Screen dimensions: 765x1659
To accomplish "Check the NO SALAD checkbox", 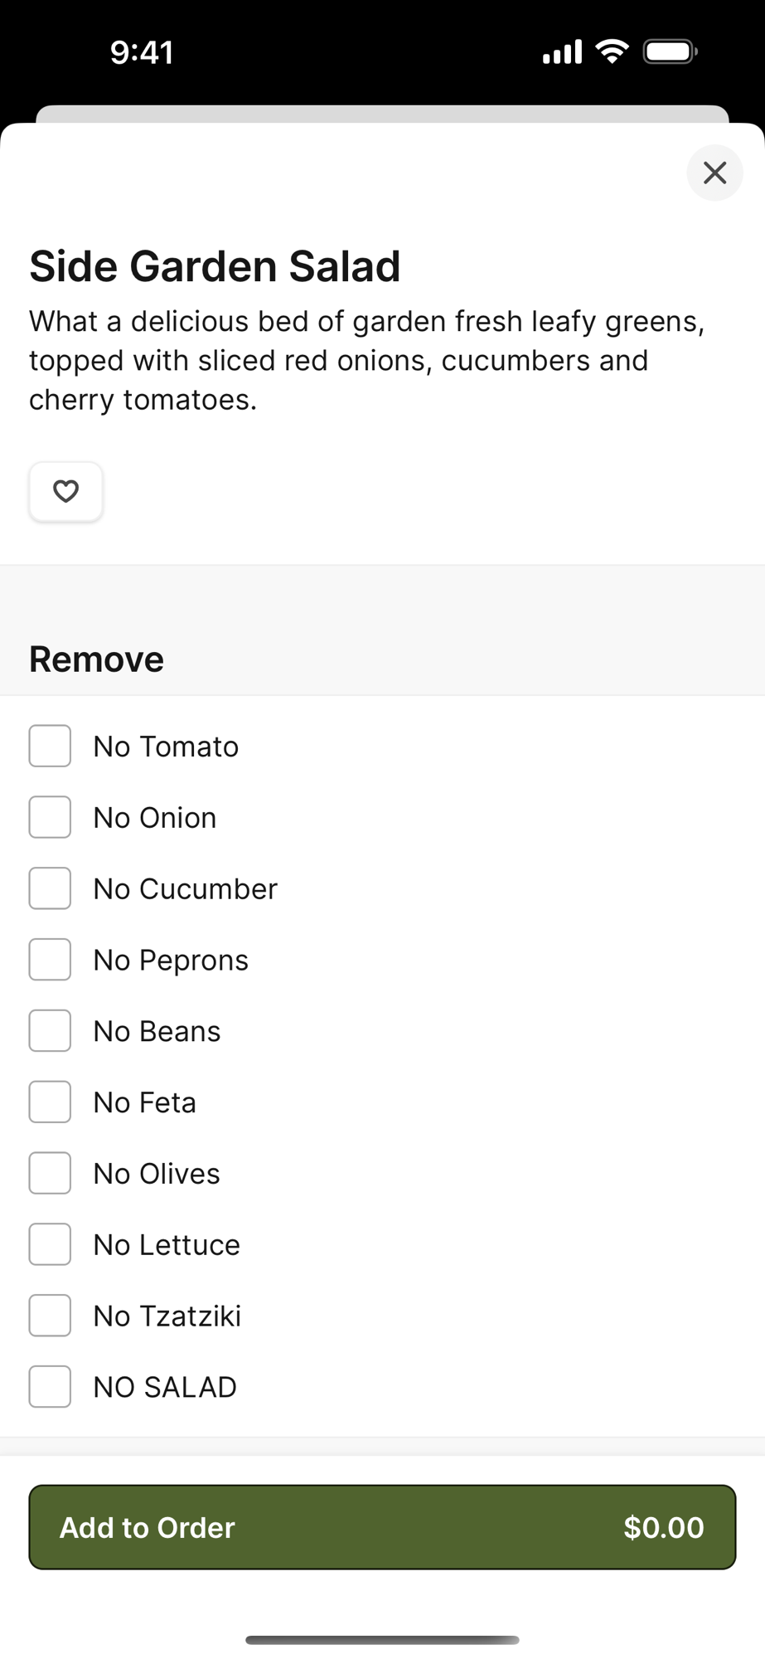I will 50,1387.
